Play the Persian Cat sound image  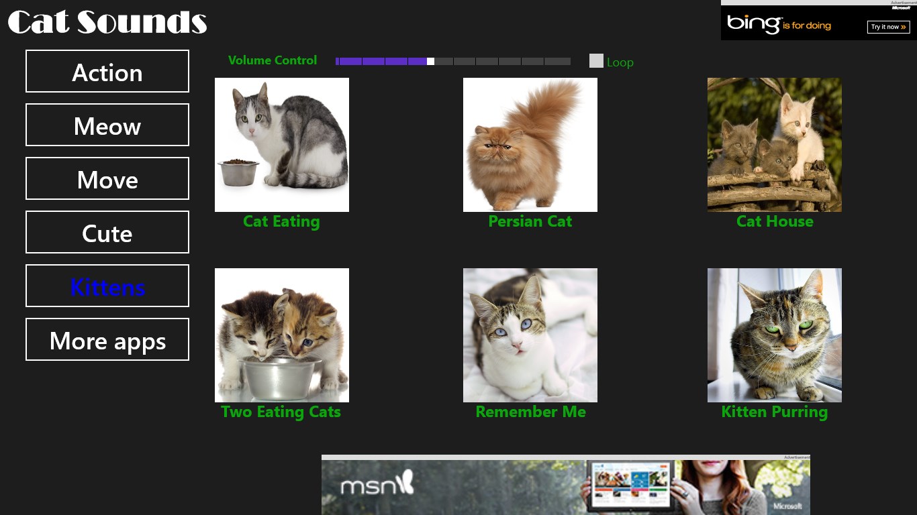pyautogui.click(x=530, y=145)
